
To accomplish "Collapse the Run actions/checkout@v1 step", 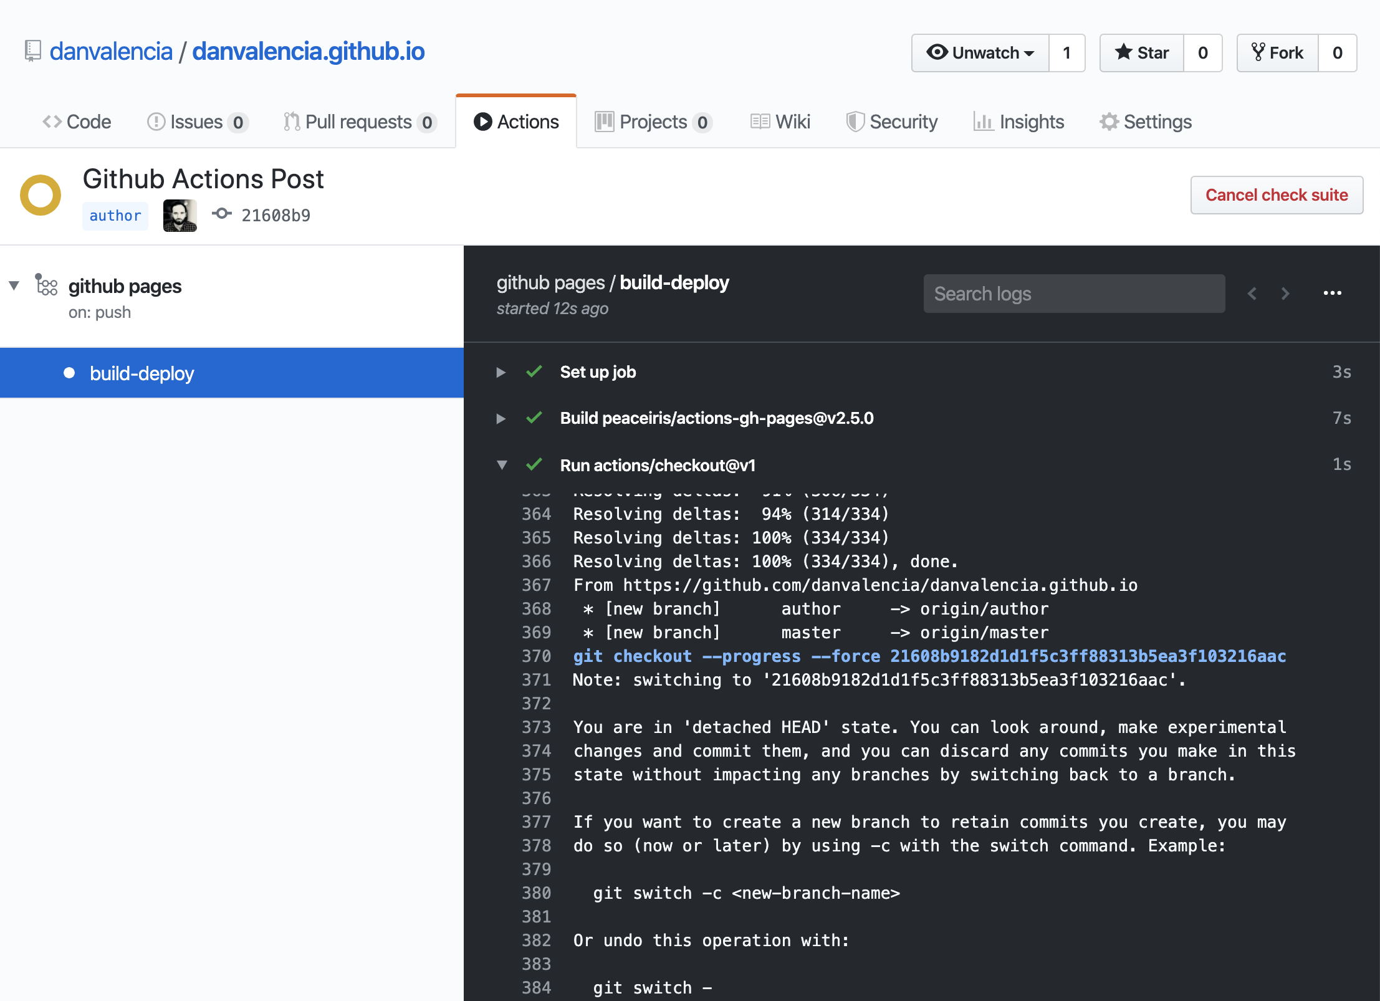I will coord(502,465).
